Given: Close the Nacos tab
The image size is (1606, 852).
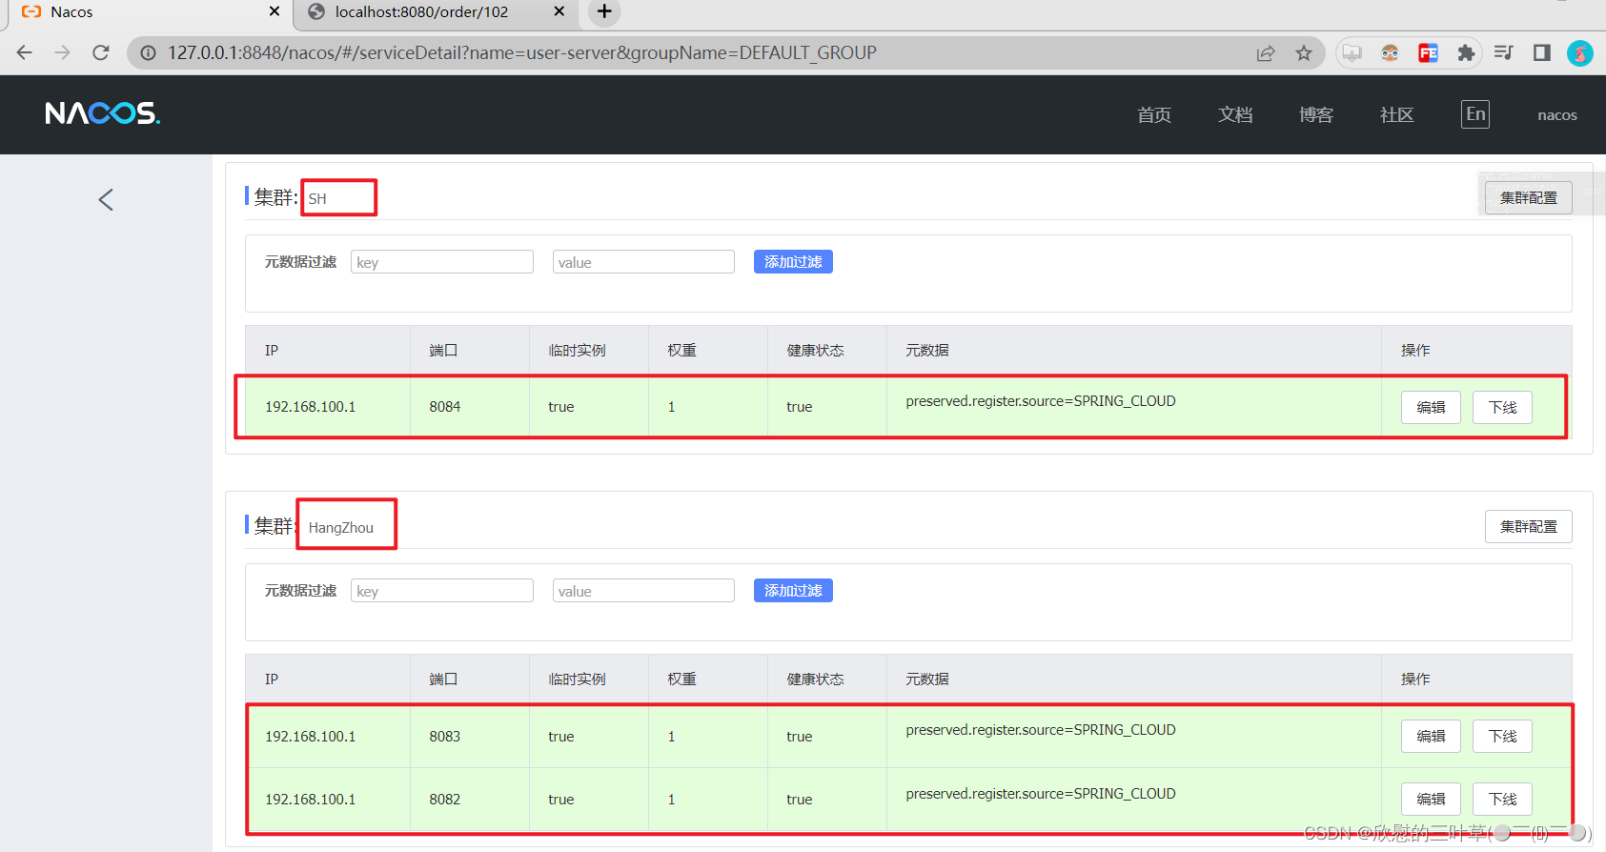Looking at the screenshot, I should (274, 11).
